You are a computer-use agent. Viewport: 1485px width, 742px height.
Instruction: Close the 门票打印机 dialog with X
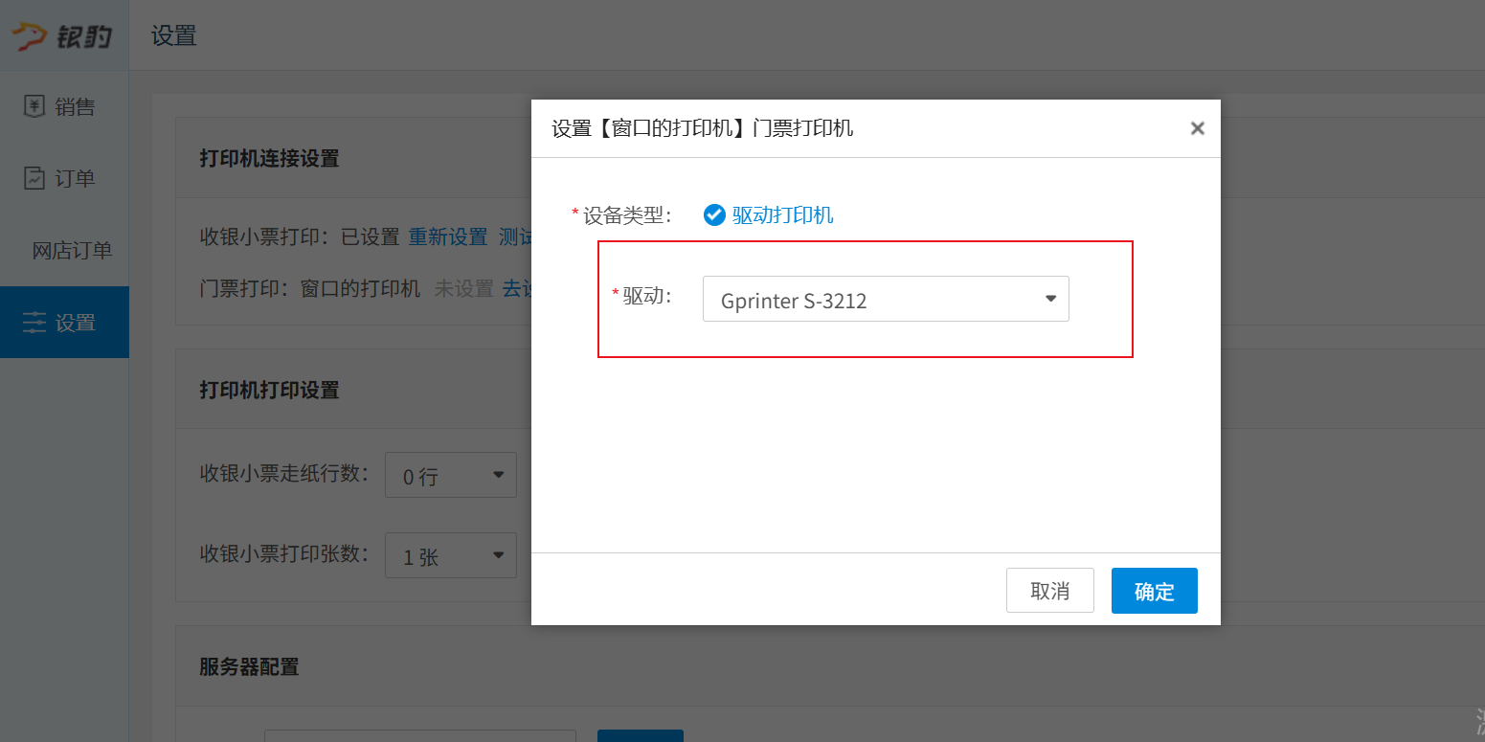pyautogui.click(x=1197, y=128)
